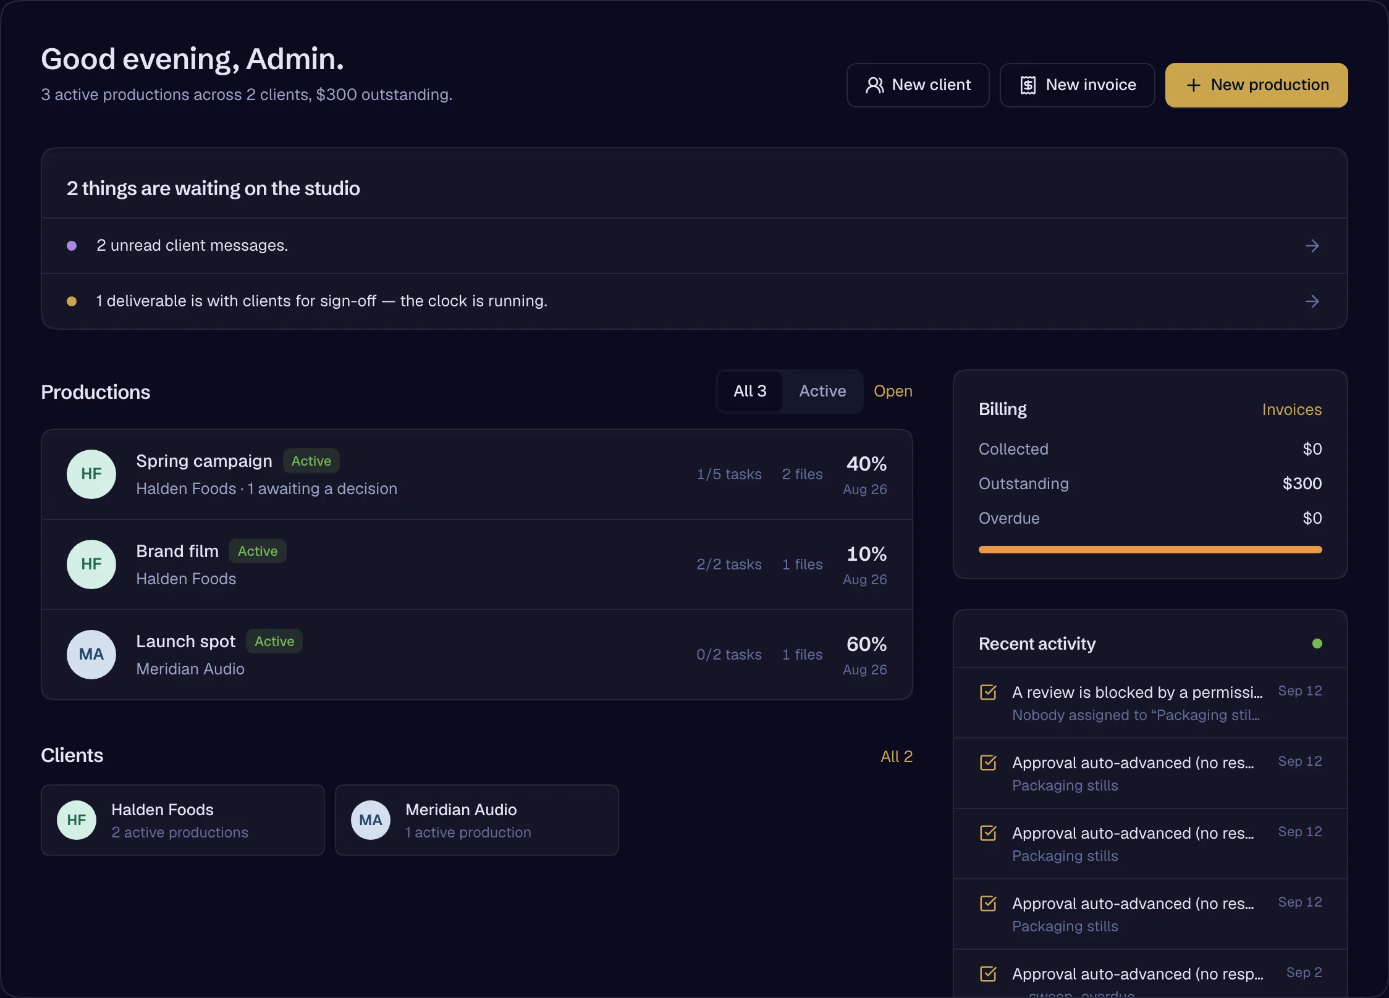This screenshot has width=1389, height=998.
Task: Open the Spring campaign production title
Action: (x=204, y=461)
